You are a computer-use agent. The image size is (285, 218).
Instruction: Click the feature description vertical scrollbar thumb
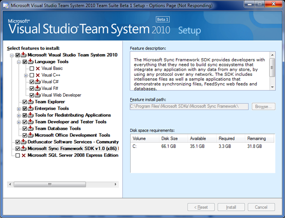[272, 68]
